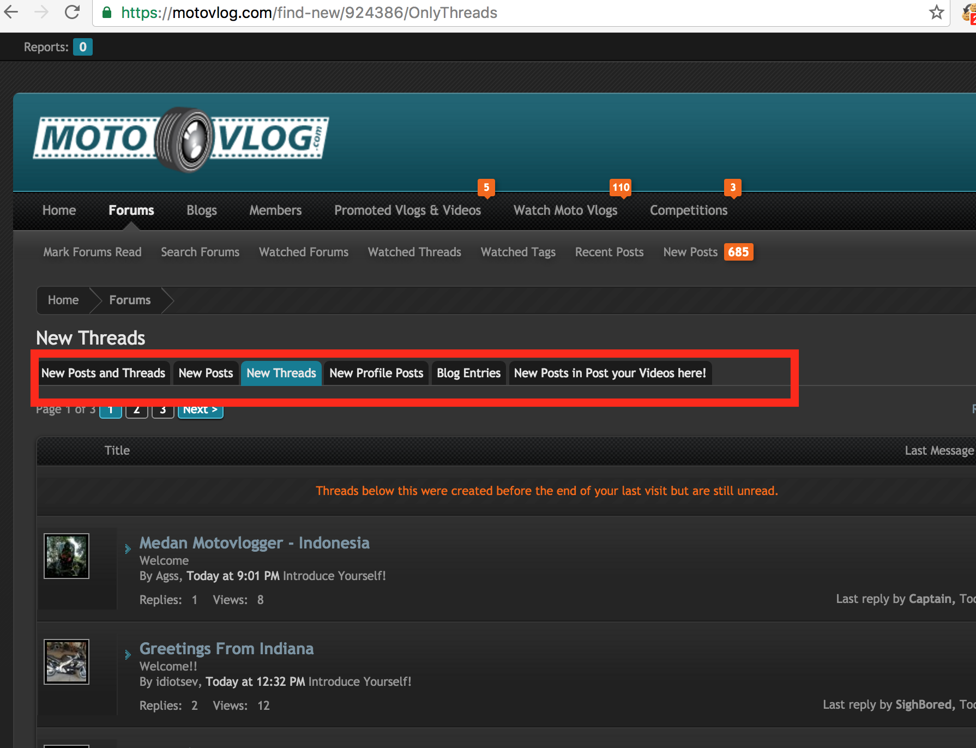The height and width of the screenshot is (748, 976).
Task: Open Captain's profile from last reply
Action: [930, 599]
